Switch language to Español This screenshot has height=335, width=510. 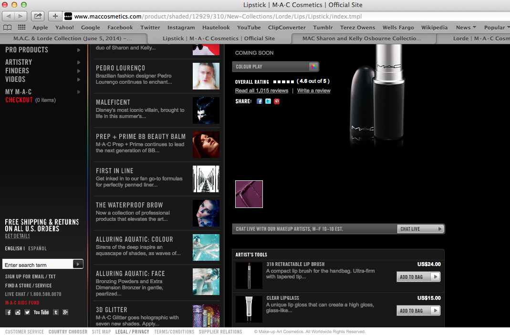click(x=37, y=248)
